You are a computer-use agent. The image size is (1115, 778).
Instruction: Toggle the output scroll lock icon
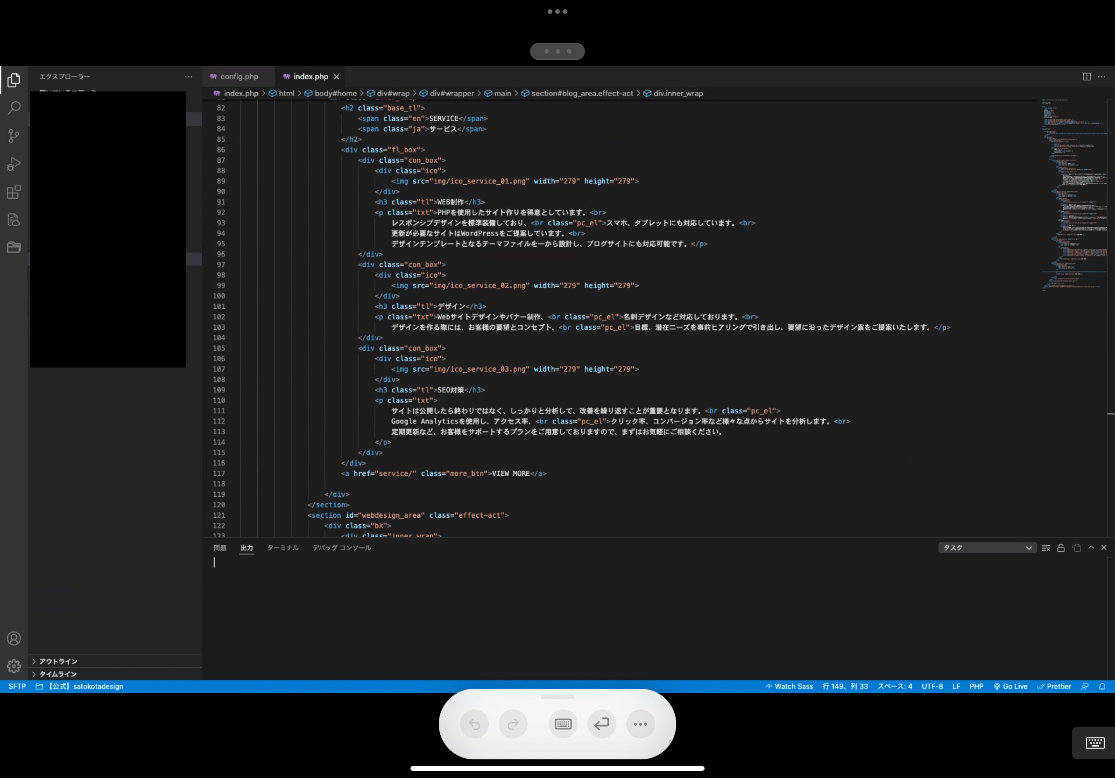(x=1061, y=548)
